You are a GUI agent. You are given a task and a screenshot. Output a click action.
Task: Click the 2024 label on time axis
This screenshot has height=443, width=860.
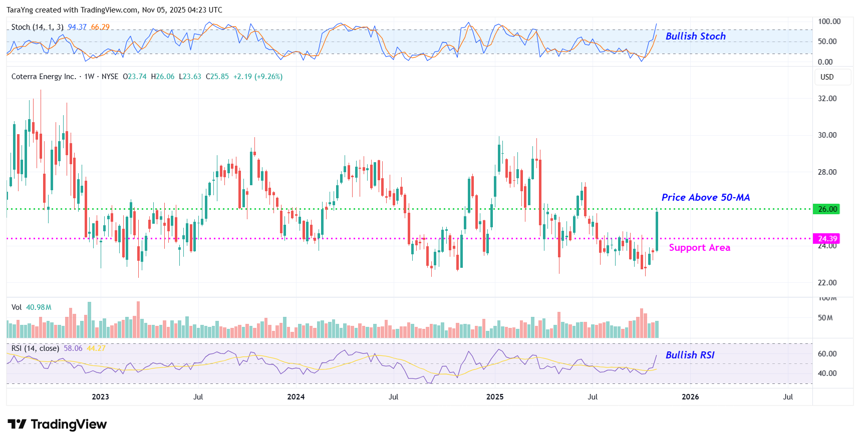[x=296, y=397]
